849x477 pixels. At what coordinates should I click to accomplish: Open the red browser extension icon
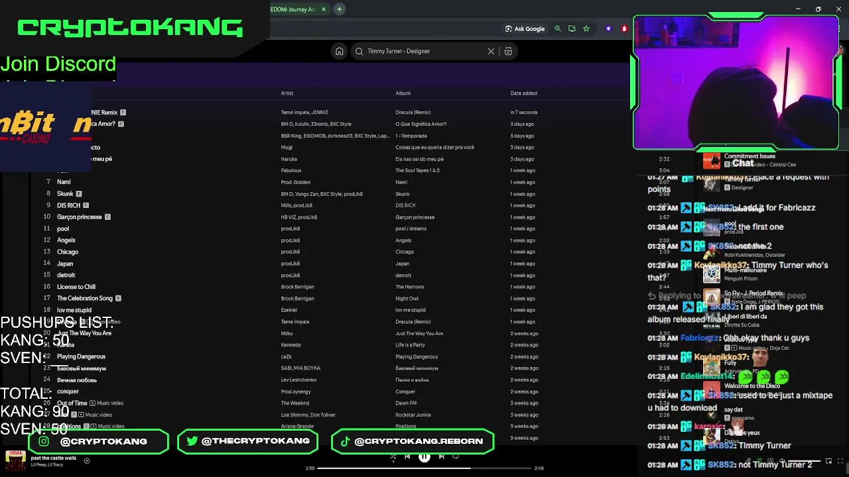tap(624, 28)
